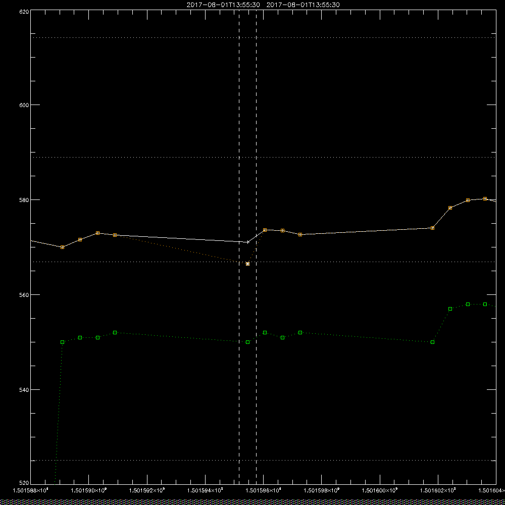Click the dotted horizontal line near 589
The width and height of the screenshot is (505, 505).
point(263,157)
